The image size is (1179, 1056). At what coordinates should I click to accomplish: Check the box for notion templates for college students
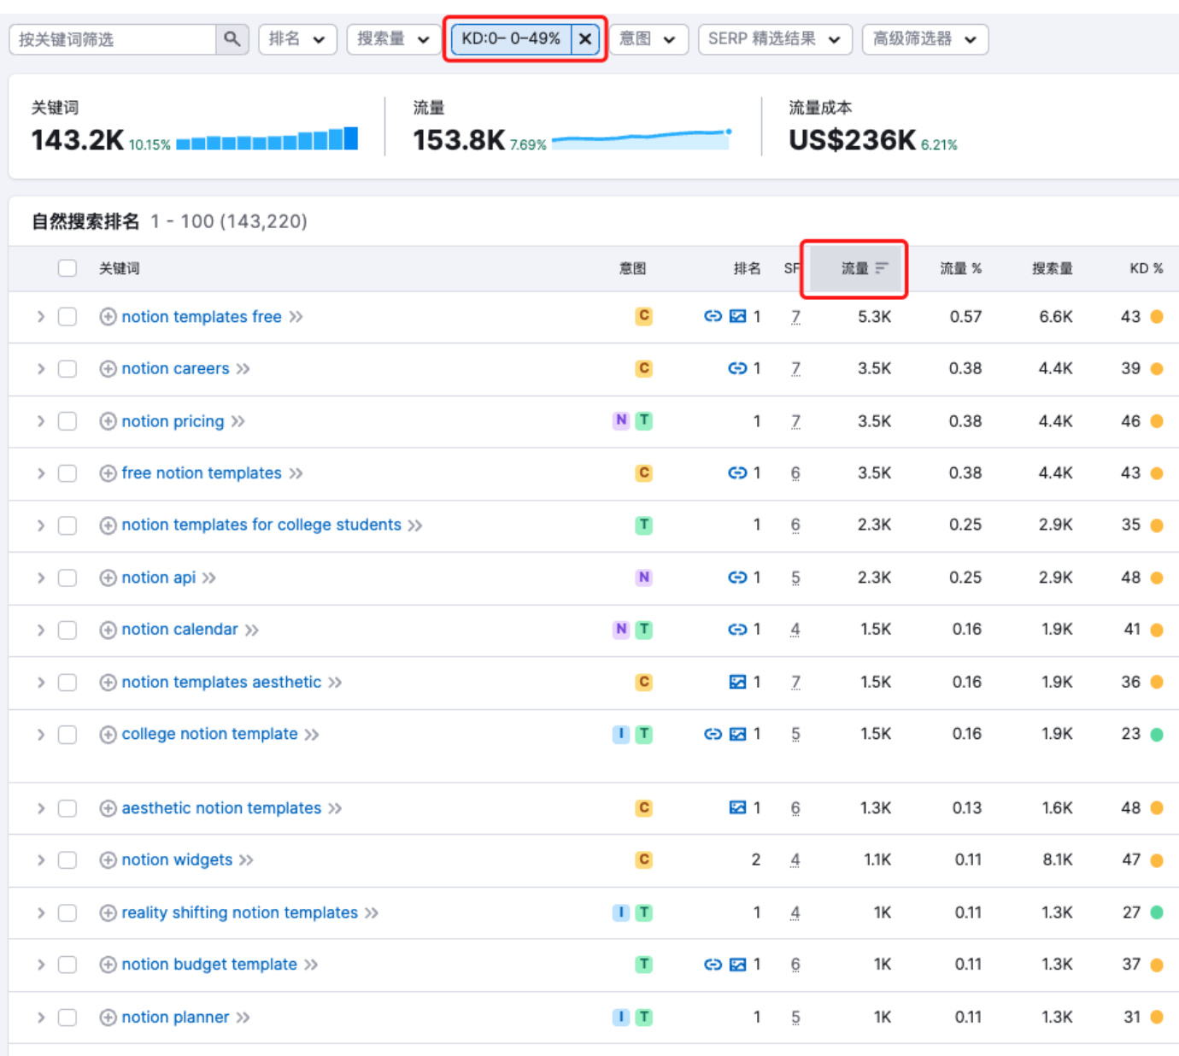click(x=67, y=525)
